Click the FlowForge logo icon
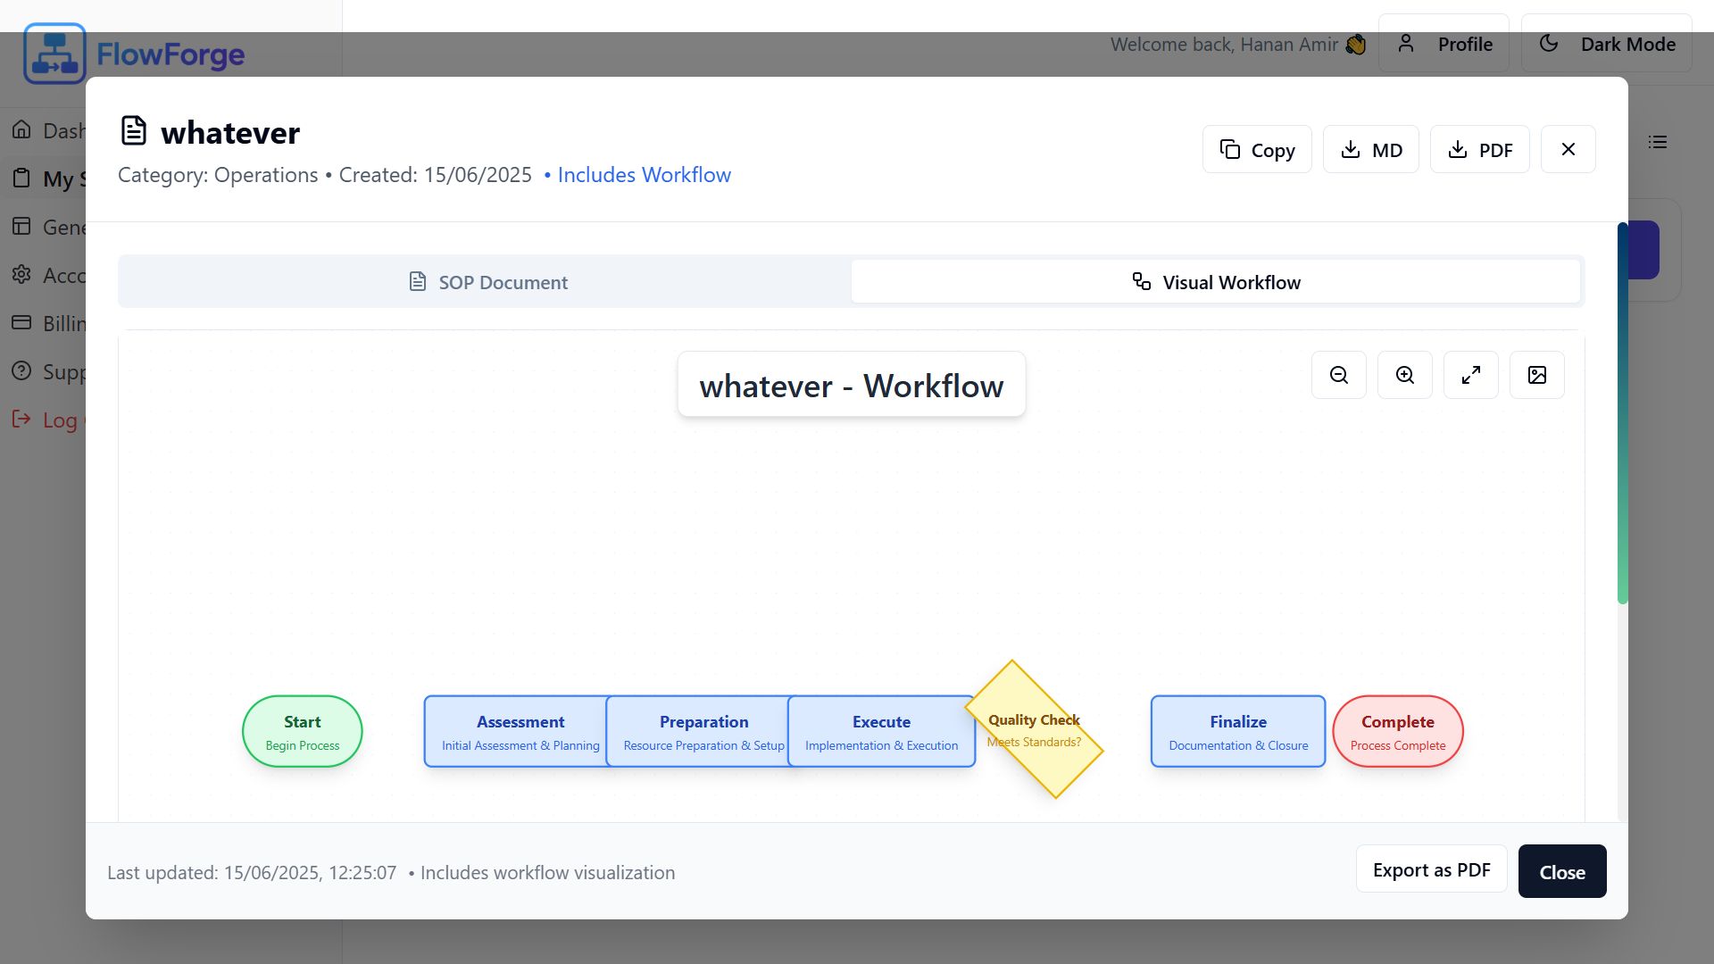The width and height of the screenshot is (1714, 964). click(x=54, y=54)
